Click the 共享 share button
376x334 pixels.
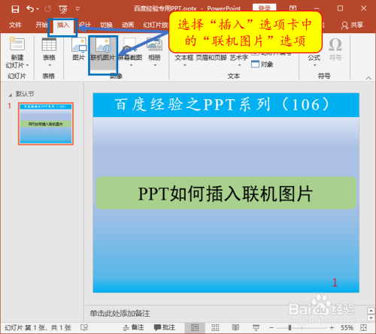[352, 25]
